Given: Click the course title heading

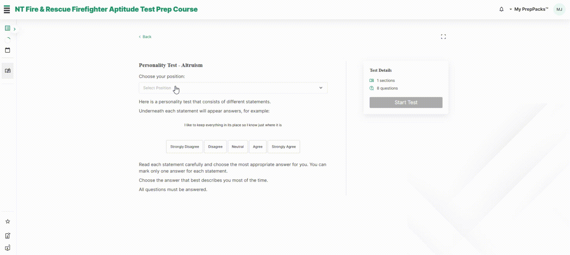Looking at the screenshot, I should tap(106, 9).
